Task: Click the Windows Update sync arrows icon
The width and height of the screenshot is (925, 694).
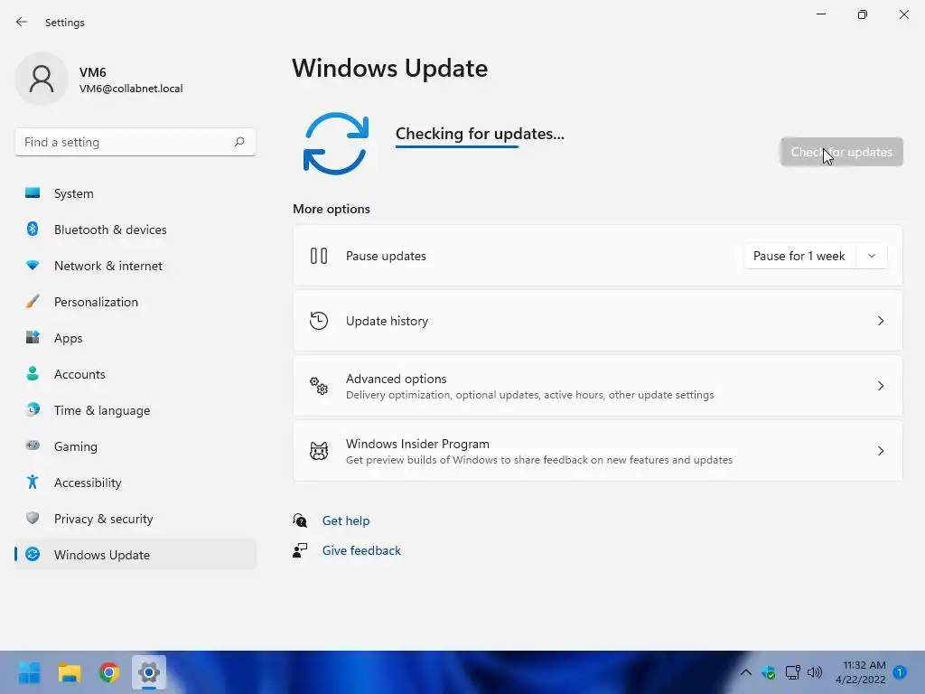Action: (x=336, y=144)
